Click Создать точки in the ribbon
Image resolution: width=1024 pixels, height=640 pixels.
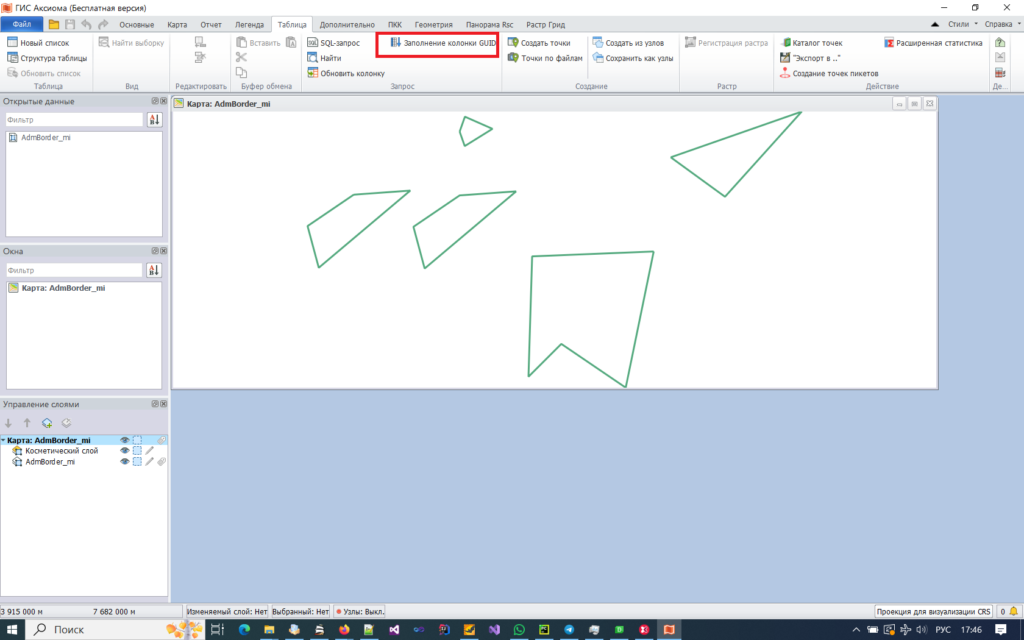click(539, 43)
